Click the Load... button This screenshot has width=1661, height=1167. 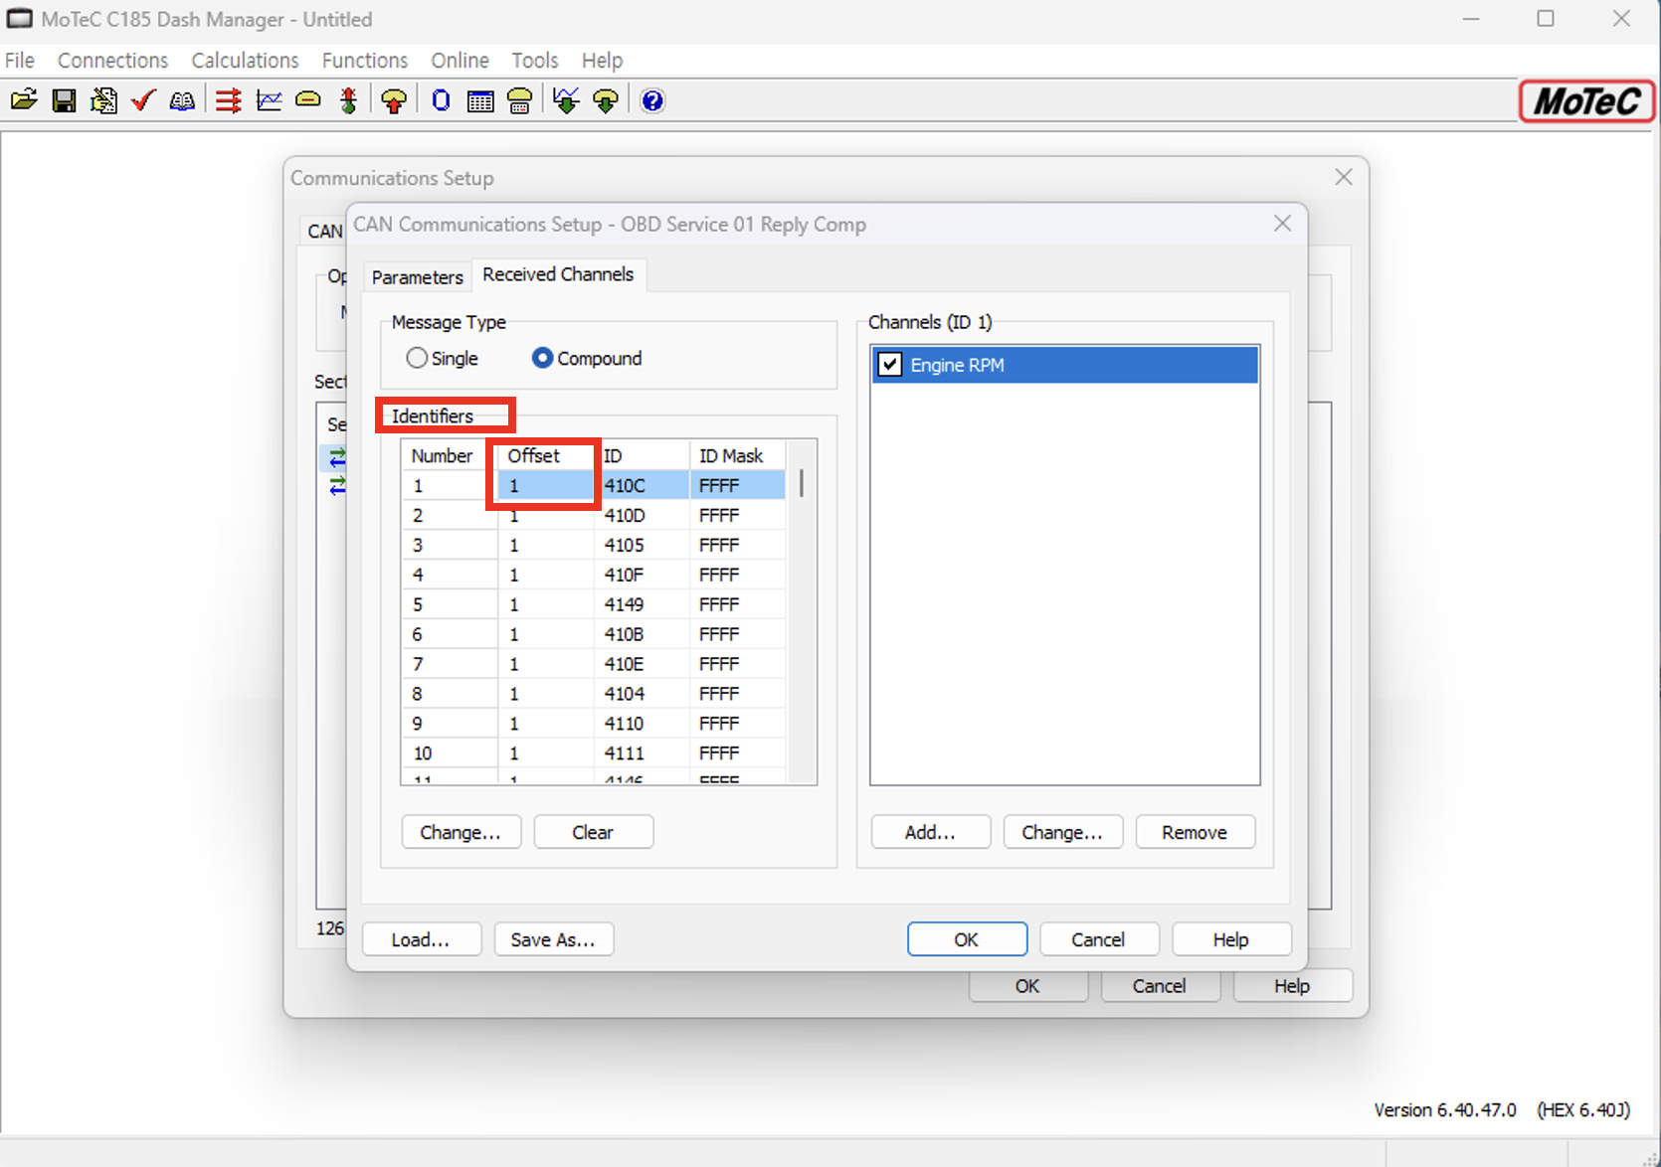coord(421,939)
